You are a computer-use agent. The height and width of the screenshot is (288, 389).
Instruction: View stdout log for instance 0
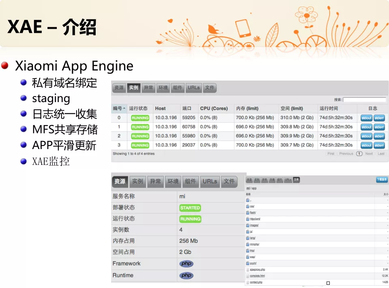coord(366,118)
